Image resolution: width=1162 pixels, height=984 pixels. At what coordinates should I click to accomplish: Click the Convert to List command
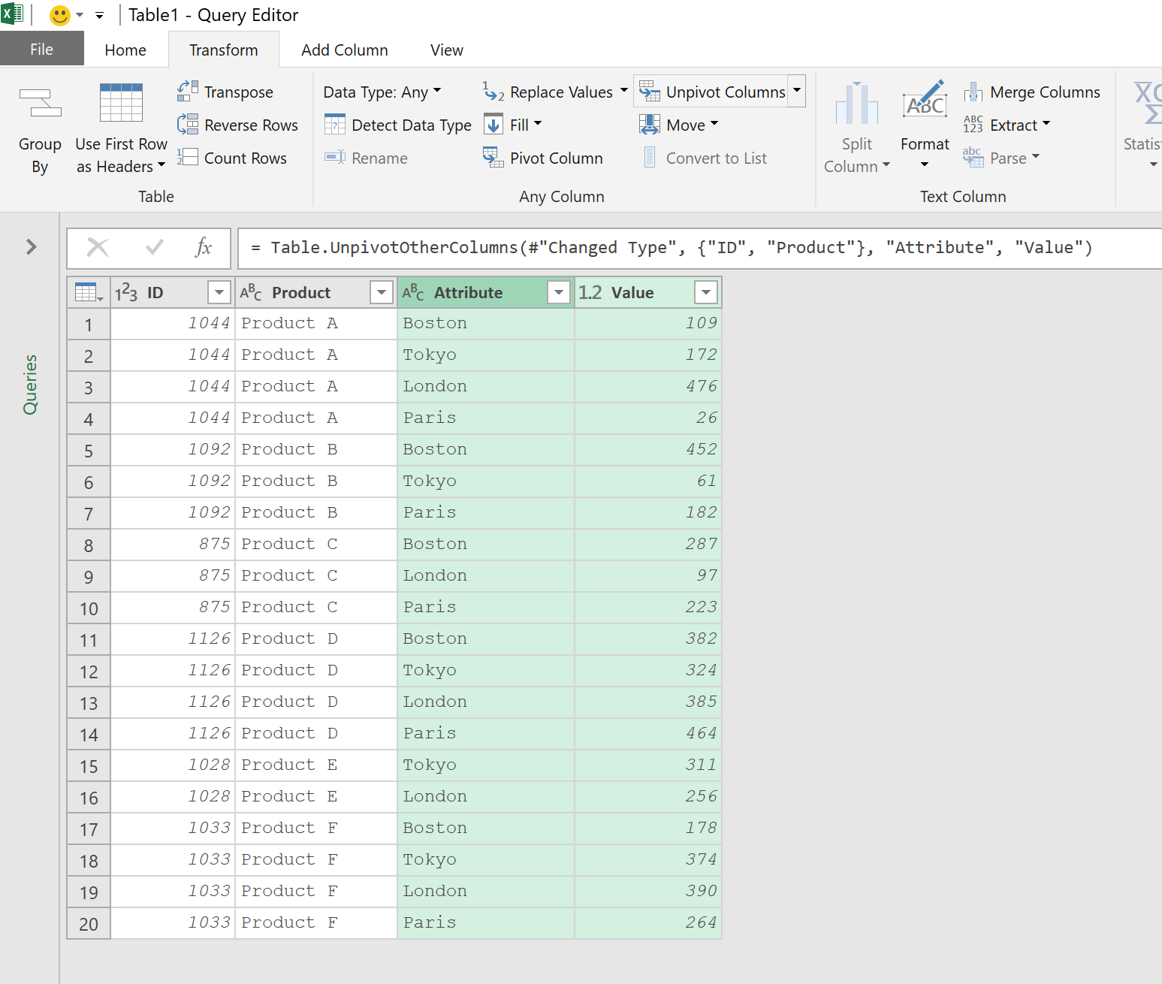pos(704,158)
